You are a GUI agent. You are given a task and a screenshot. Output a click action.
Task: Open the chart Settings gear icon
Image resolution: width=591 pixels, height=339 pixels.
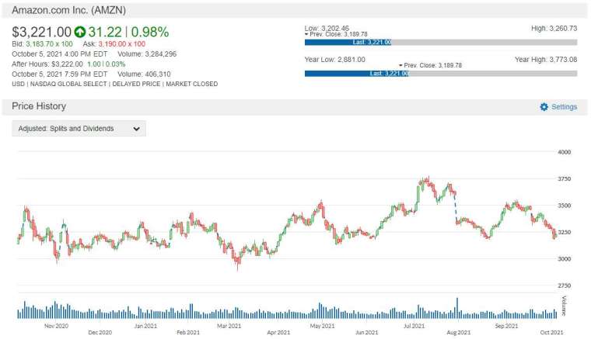click(544, 107)
